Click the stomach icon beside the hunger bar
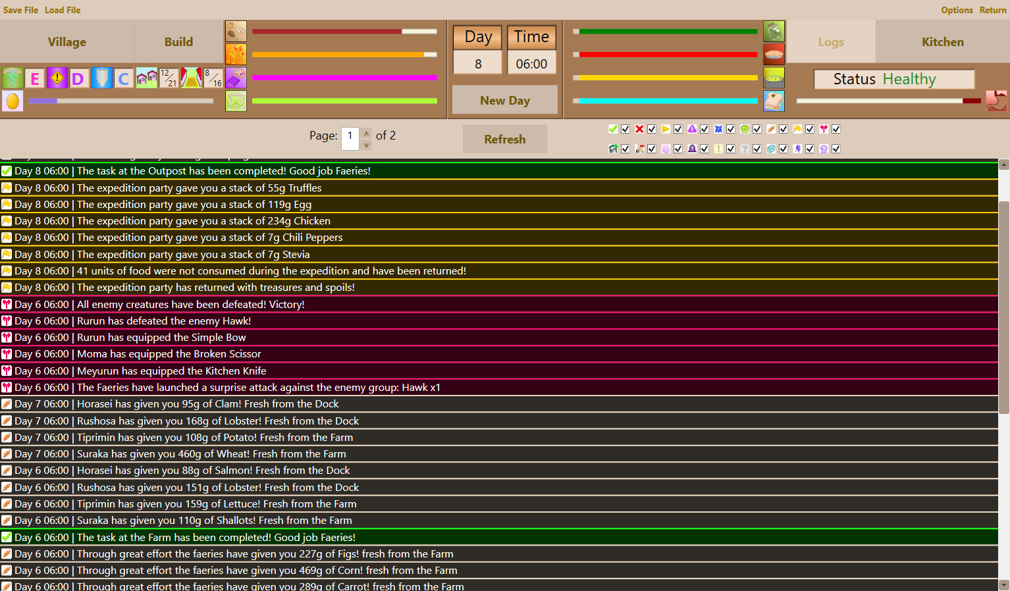The height and width of the screenshot is (591, 1010). (x=996, y=102)
